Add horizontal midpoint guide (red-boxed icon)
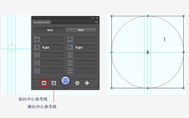The width and height of the screenshot is (189, 118). tap(44, 83)
